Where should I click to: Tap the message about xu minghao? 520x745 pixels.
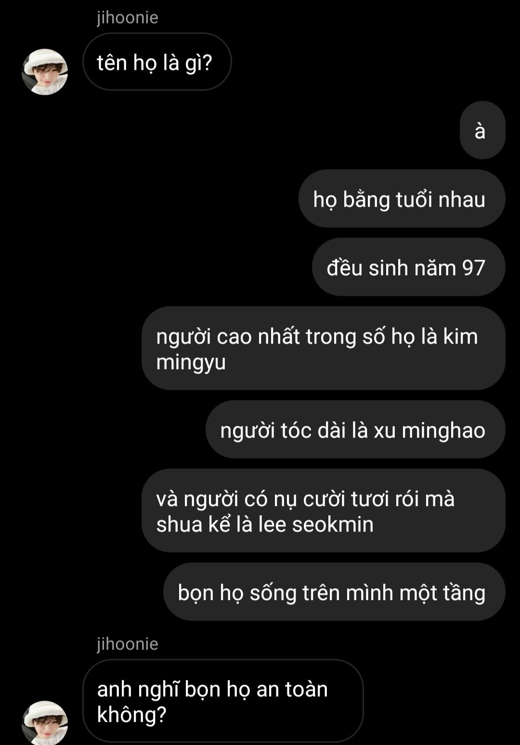355,429
